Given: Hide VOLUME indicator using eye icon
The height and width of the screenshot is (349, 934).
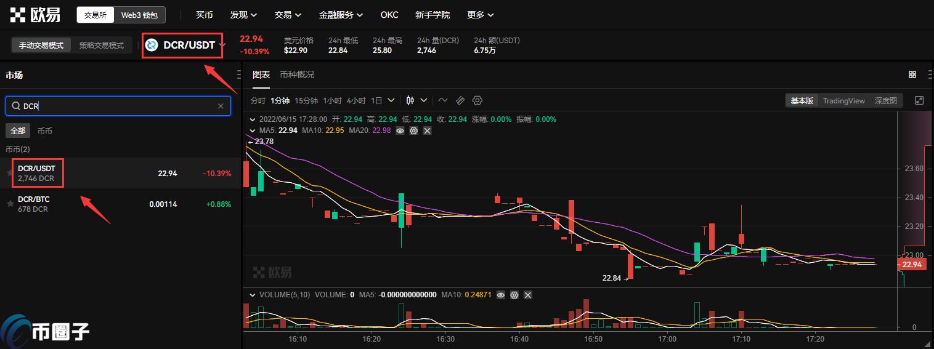Looking at the screenshot, I should click(x=500, y=295).
